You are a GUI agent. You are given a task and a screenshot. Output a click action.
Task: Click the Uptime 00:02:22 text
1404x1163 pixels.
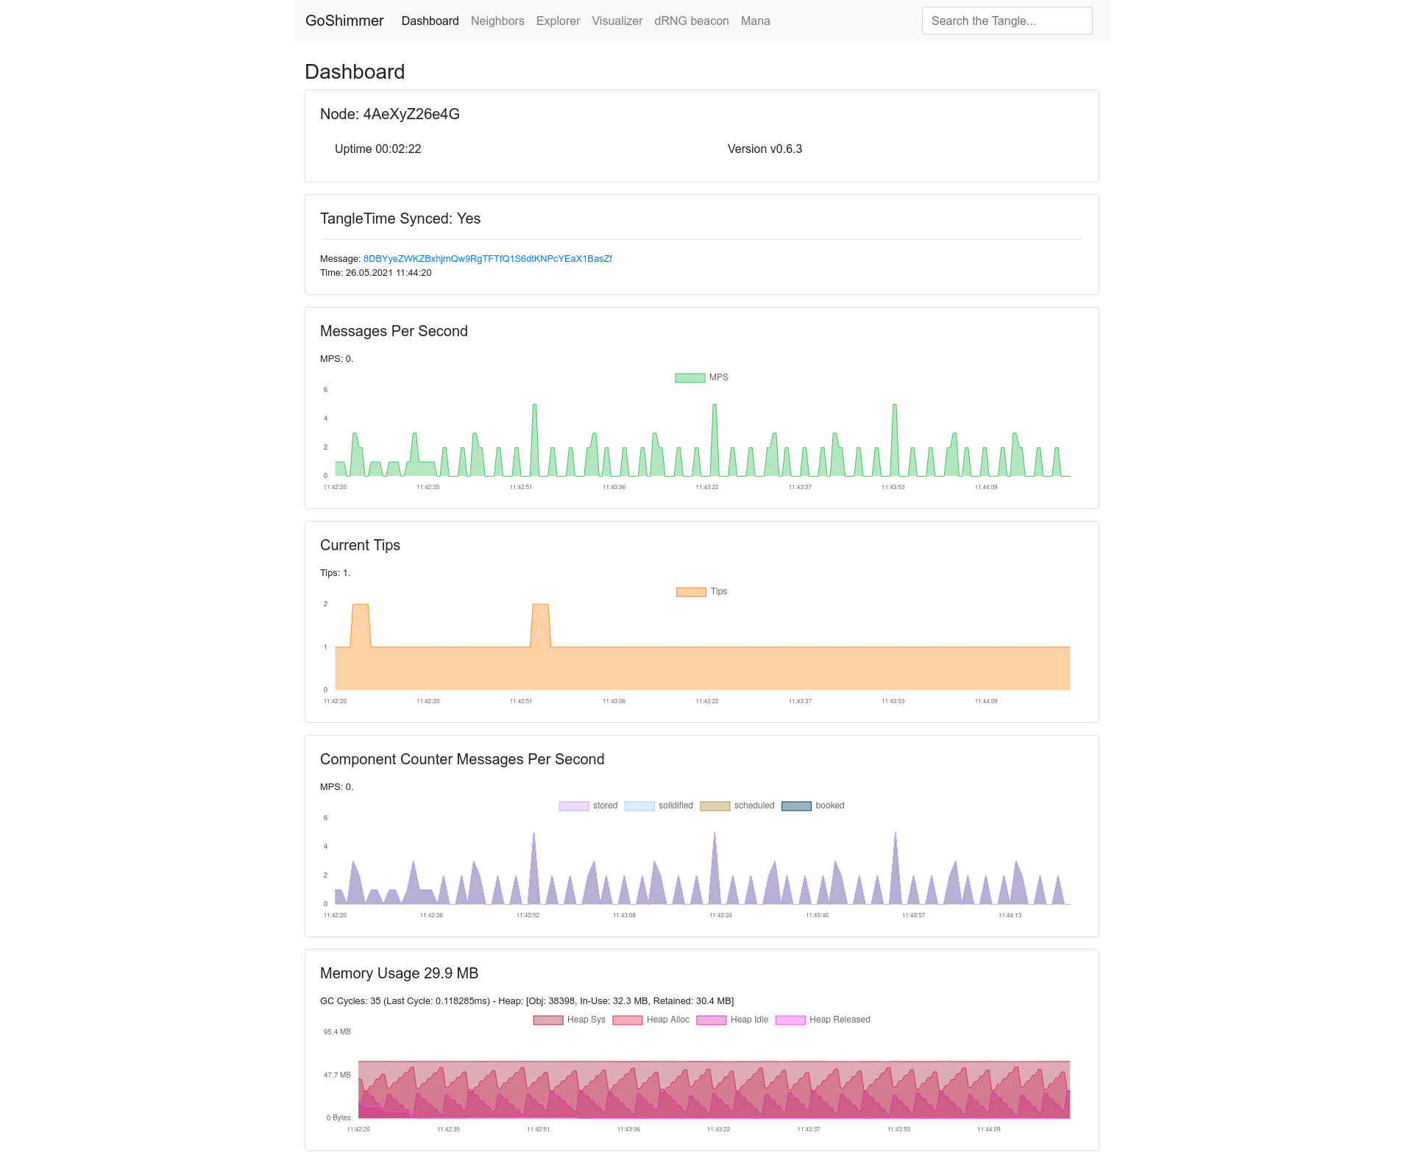point(377,149)
